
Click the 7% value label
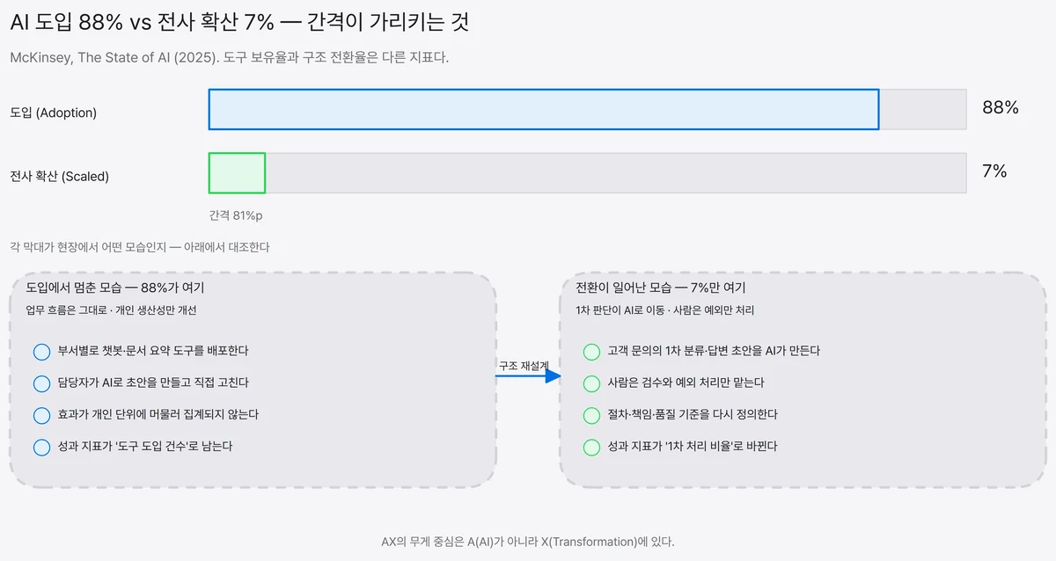pyautogui.click(x=994, y=171)
